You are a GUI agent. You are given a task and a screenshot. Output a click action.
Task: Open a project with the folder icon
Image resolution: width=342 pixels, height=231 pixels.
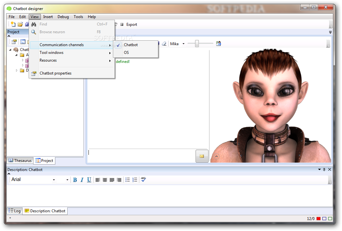pos(20,24)
